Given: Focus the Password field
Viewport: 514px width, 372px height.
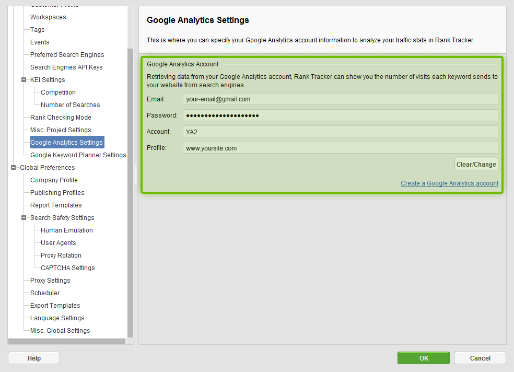Looking at the screenshot, I should (x=340, y=115).
